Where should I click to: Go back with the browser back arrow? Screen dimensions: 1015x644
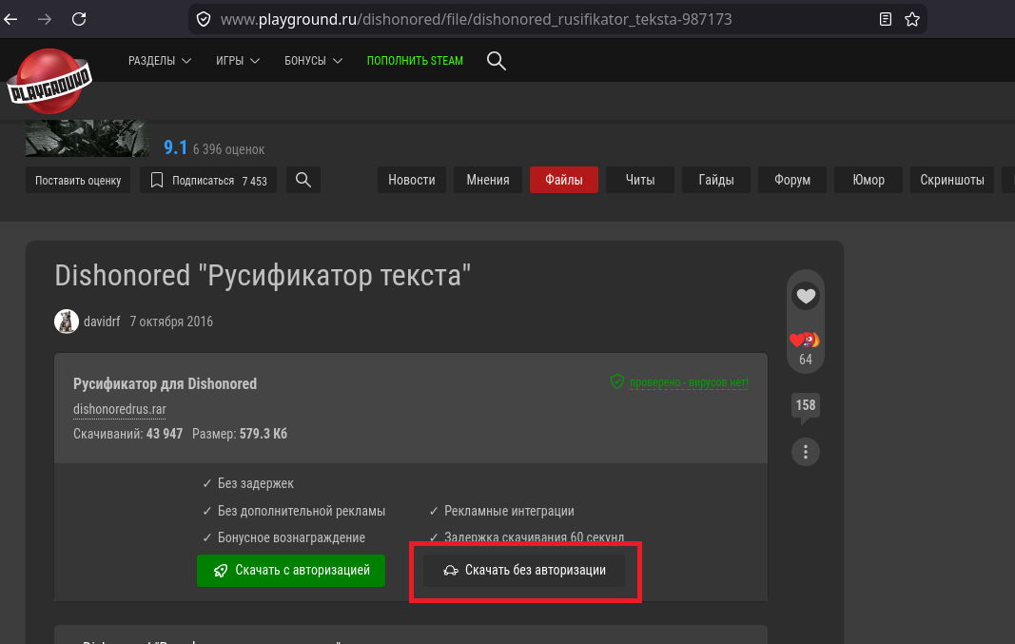coord(11,19)
